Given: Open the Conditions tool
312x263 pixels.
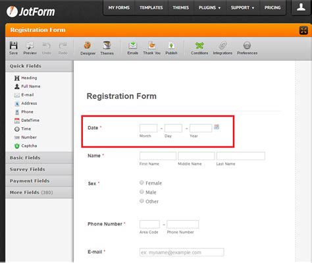Looking at the screenshot, I should pyautogui.click(x=199, y=48).
